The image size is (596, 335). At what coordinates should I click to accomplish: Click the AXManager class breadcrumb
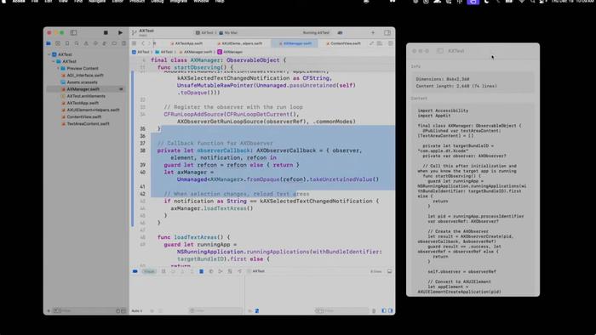click(230, 52)
